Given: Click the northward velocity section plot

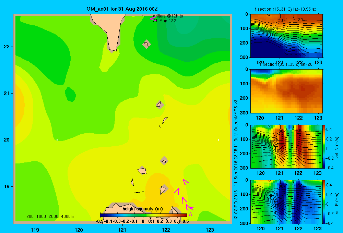Looking at the screenshot, I should pos(286,147).
